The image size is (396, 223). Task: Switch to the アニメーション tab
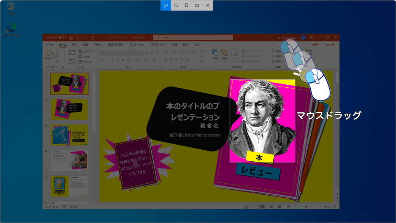pyautogui.click(x=137, y=45)
